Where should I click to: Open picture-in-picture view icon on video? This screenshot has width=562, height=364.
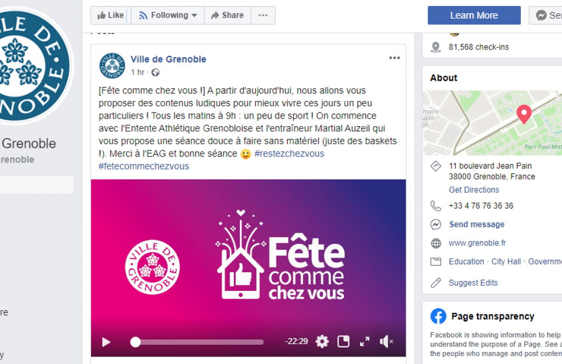(344, 341)
